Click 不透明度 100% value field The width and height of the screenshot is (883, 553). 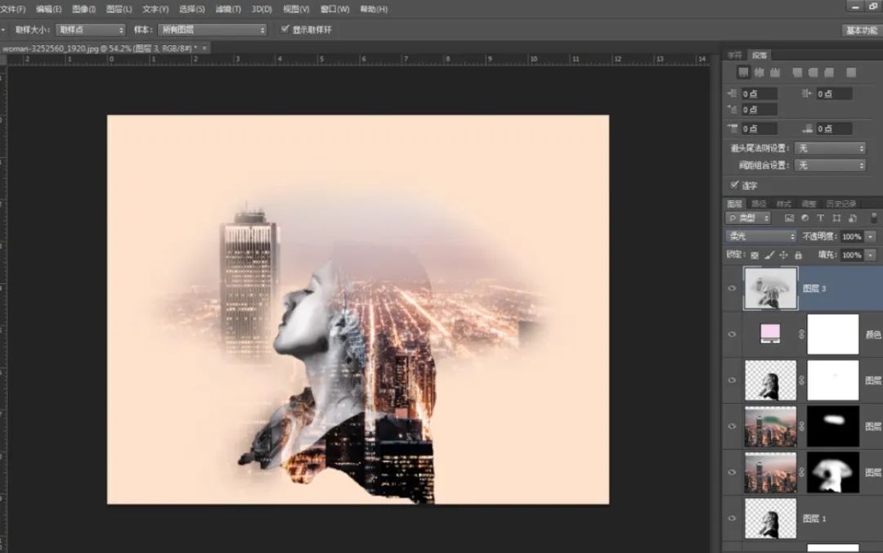pyautogui.click(x=852, y=236)
